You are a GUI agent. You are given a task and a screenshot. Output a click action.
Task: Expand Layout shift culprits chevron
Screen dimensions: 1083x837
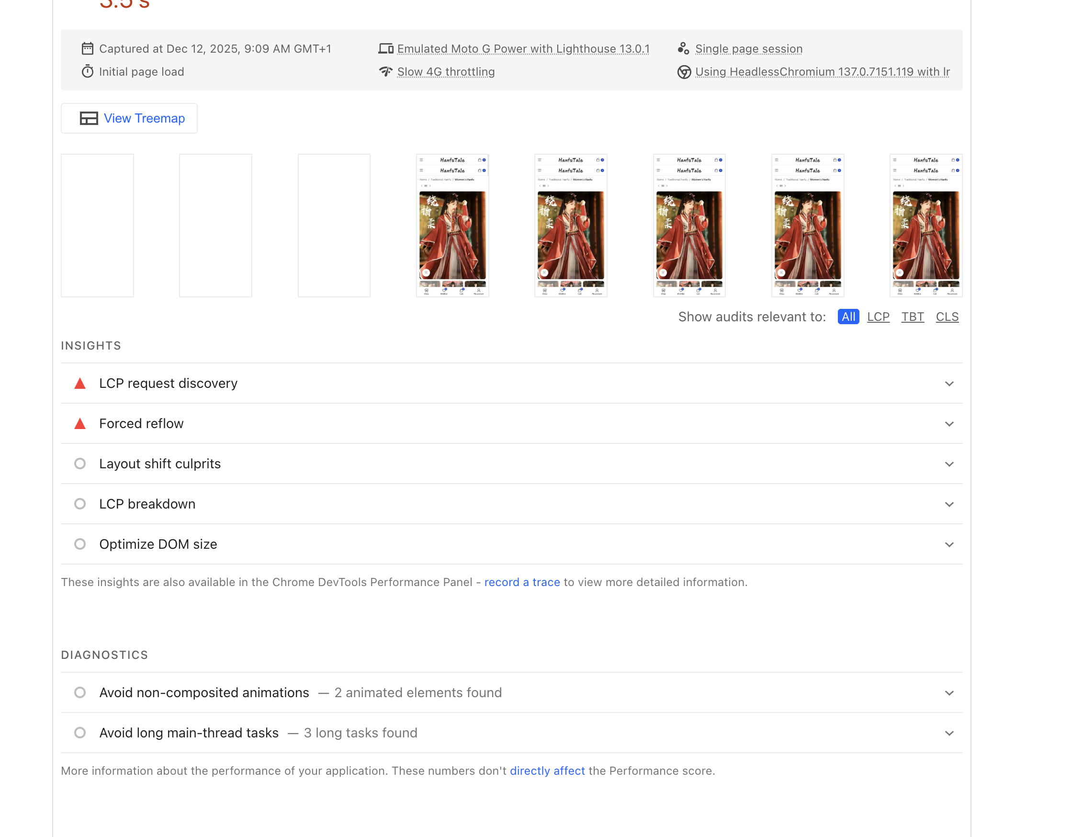click(x=948, y=464)
